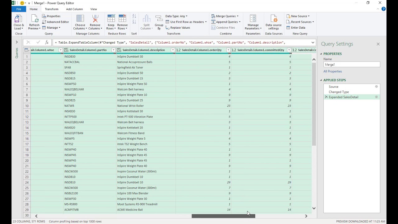Click the Group By icon
The width and height of the screenshot is (398, 224).
(x=159, y=19)
